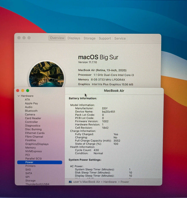The width and height of the screenshot is (187, 198).
Task: Select Card Reader in sidebar
Action: [x=33, y=118]
